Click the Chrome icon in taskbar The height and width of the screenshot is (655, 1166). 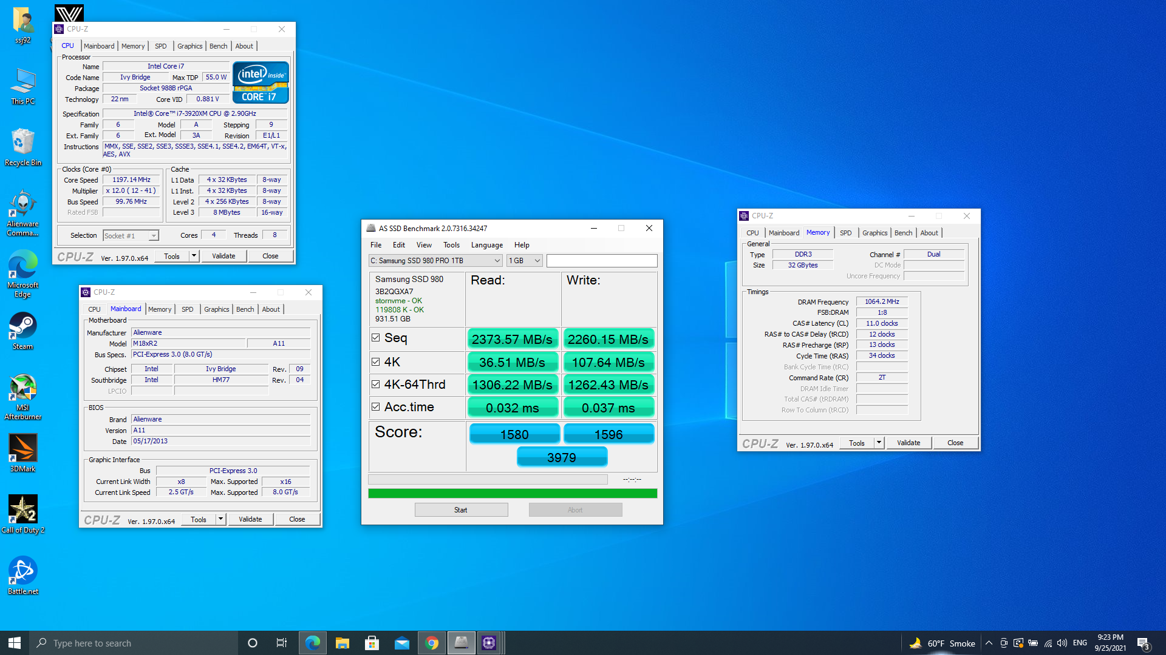pyautogui.click(x=432, y=643)
